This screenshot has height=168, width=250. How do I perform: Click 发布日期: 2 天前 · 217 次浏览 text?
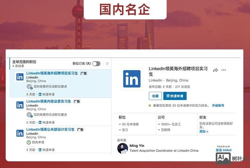pyautogui.click(x=169, y=87)
